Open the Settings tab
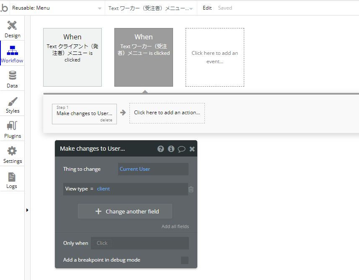The image size is (359, 280). point(13,154)
